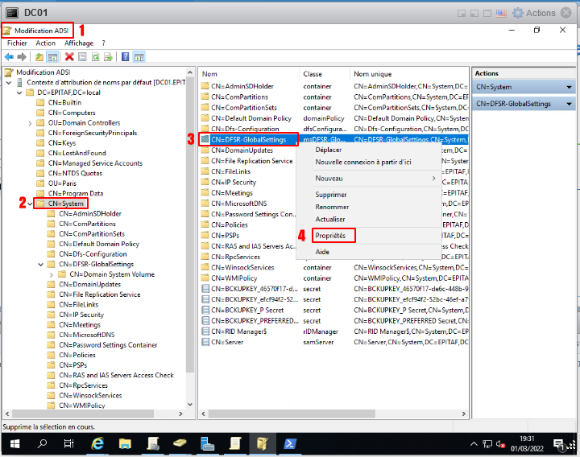Open the Nouveau submenu in context menu
580x457 pixels.
329,178
